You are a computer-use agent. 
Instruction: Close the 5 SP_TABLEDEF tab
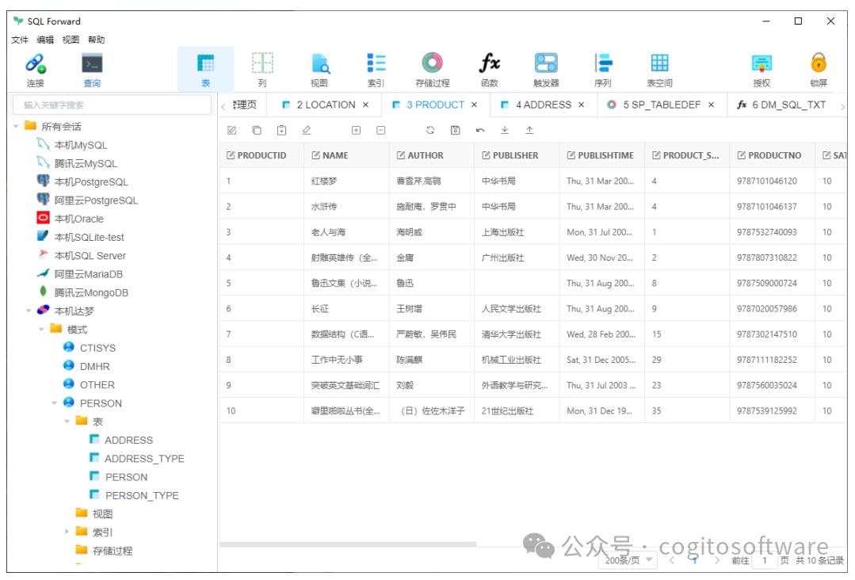pyautogui.click(x=711, y=105)
